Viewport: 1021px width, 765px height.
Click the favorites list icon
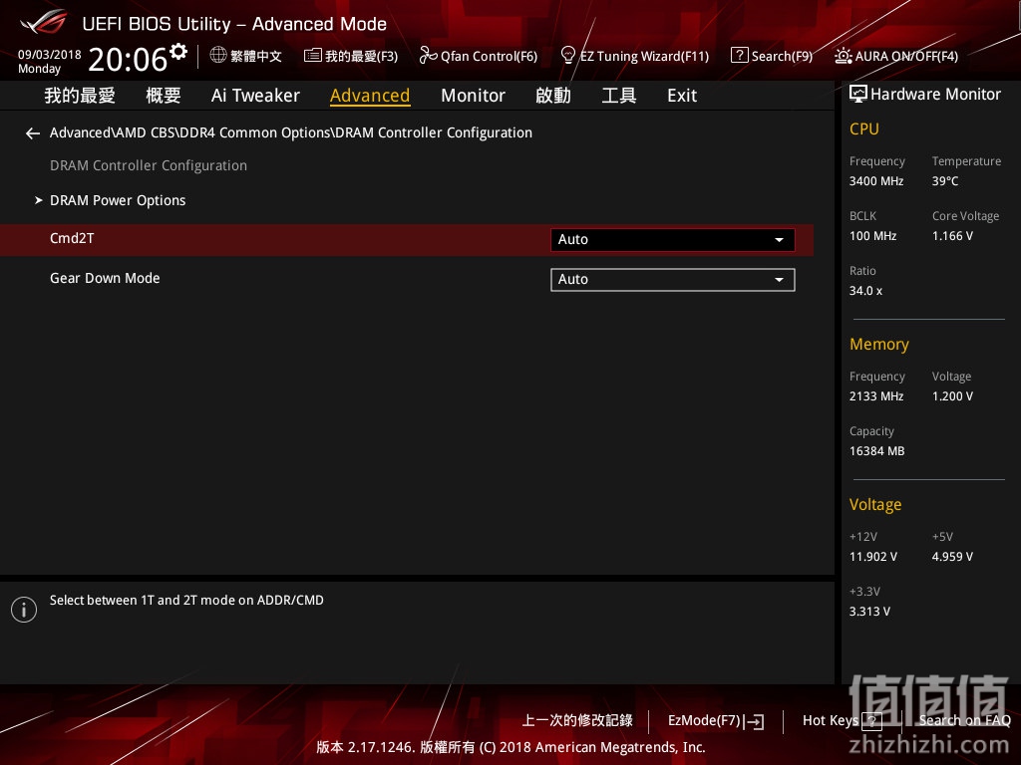coord(312,56)
